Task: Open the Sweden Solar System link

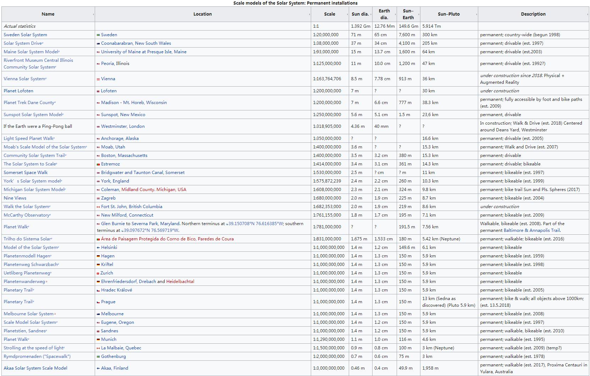Action: [x=25, y=35]
